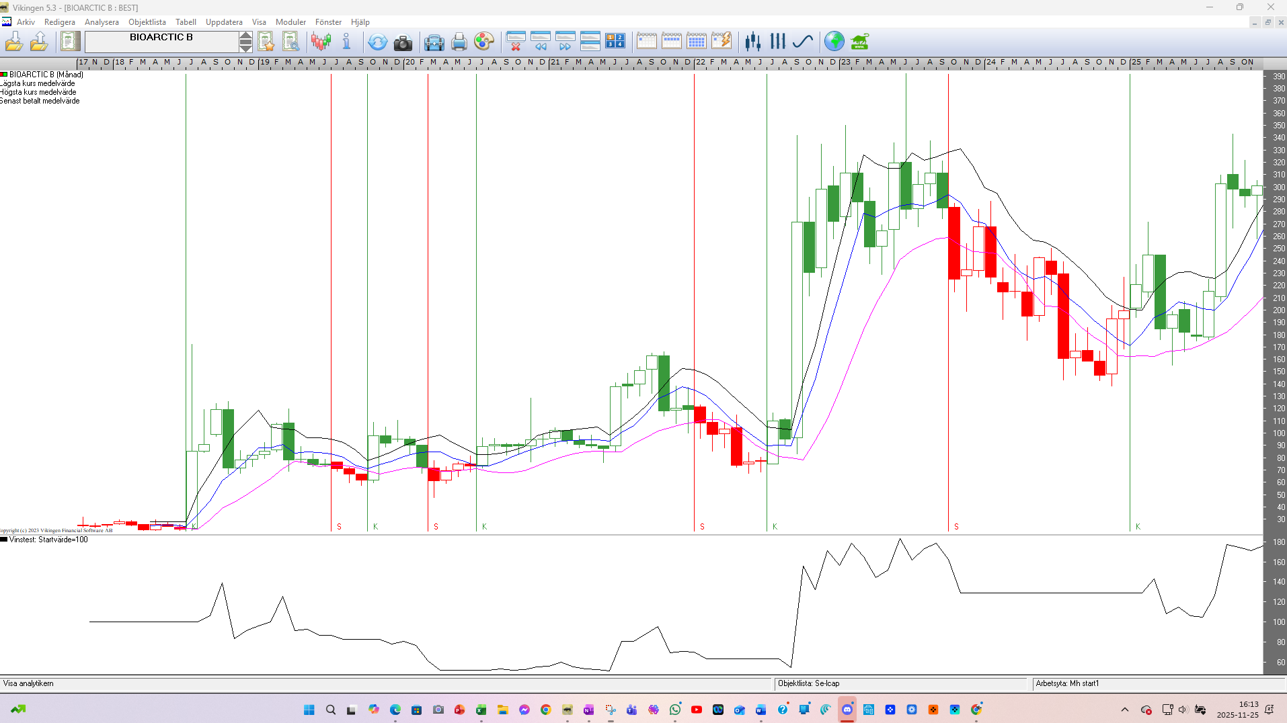1287x723 pixels.
Task: Click the delete chart window icon
Action: point(516,42)
